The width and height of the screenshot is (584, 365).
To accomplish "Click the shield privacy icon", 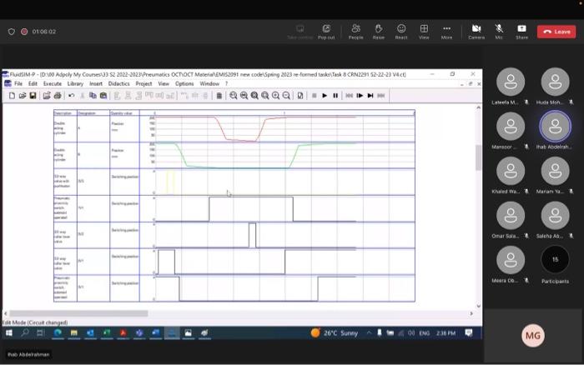I will (12, 32).
